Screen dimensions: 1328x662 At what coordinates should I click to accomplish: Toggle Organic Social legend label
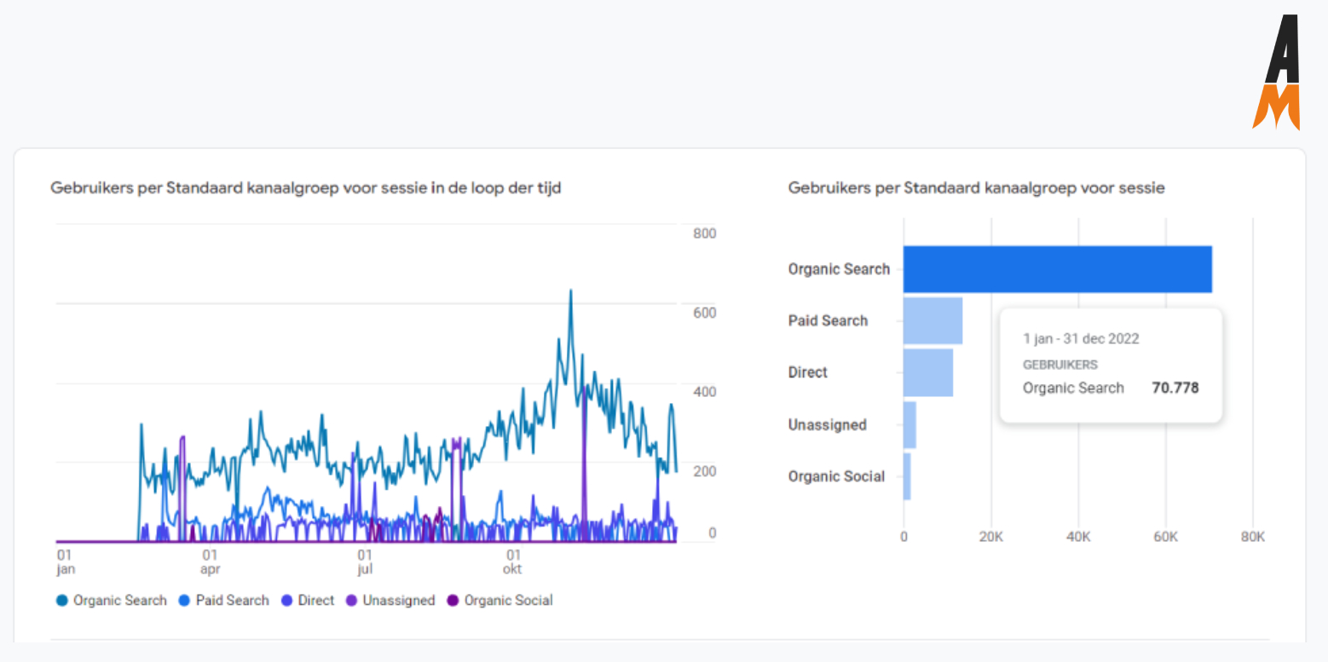coord(509,601)
